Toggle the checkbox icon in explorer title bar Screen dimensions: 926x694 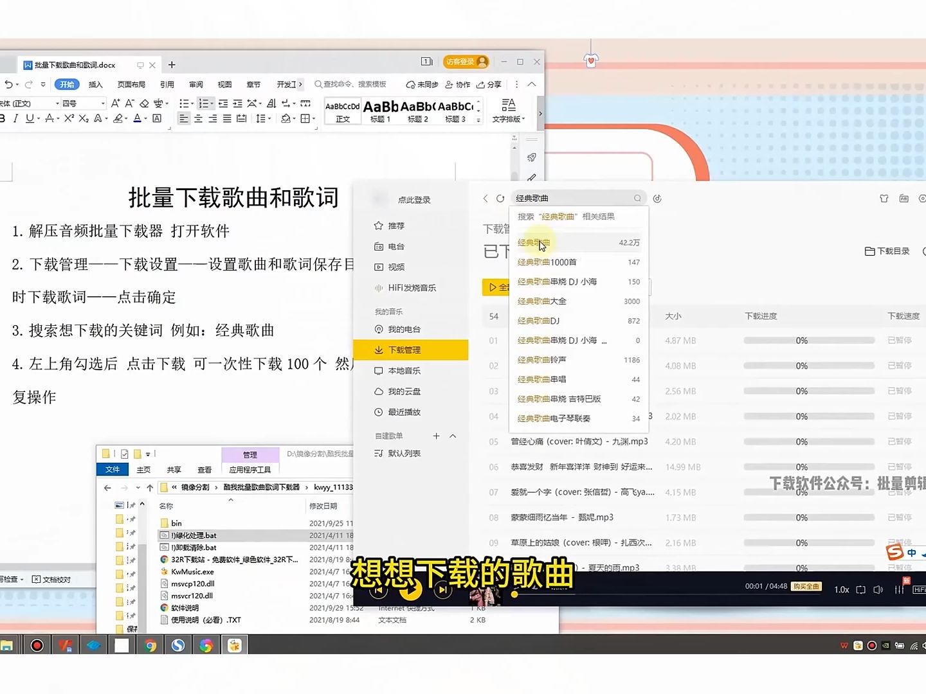(125, 454)
